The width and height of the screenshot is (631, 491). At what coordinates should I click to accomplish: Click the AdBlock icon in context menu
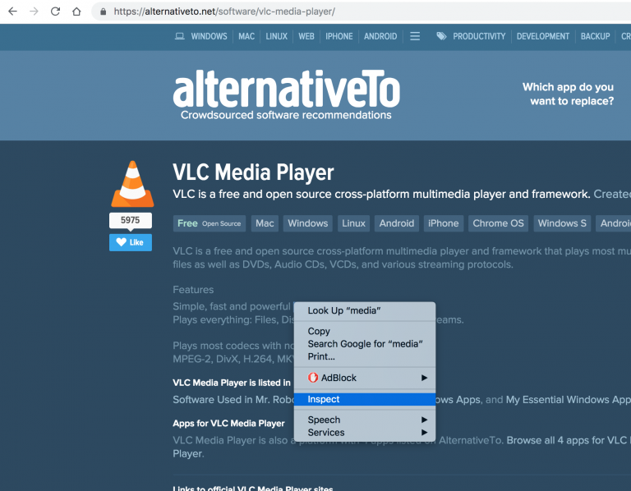pyautogui.click(x=313, y=378)
